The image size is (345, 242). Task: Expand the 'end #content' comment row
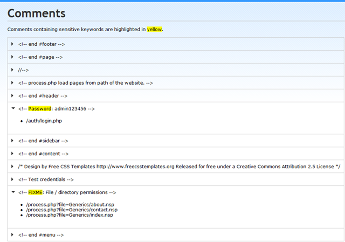[x=12, y=154]
